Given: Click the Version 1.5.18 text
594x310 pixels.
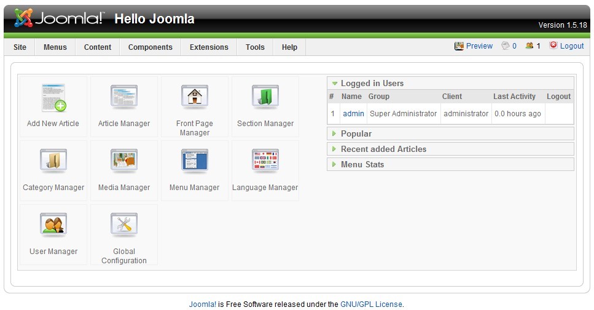Looking at the screenshot, I should coord(563,25).
